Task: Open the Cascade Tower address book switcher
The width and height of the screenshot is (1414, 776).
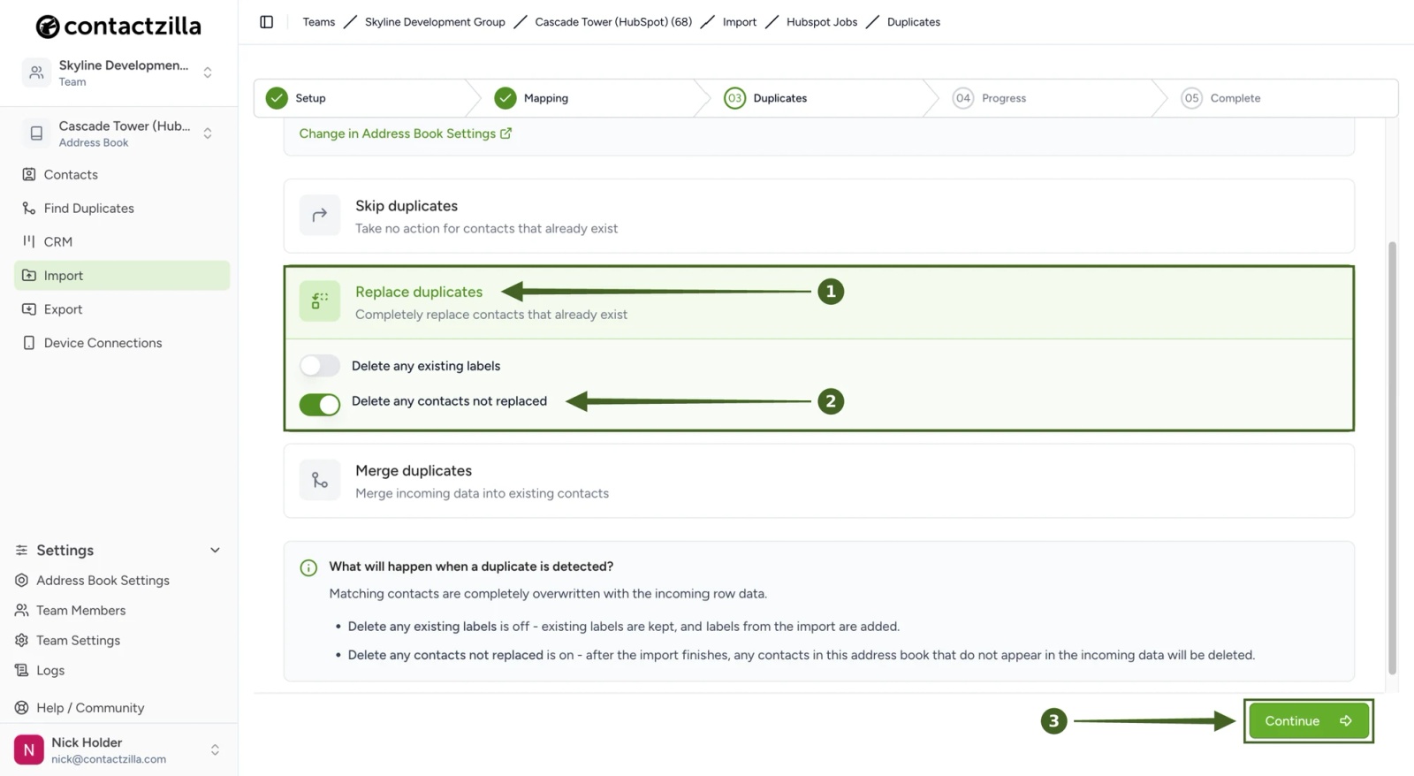Action: (118, 133)
